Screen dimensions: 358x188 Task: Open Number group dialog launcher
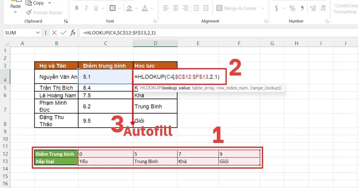coord(328,21)
